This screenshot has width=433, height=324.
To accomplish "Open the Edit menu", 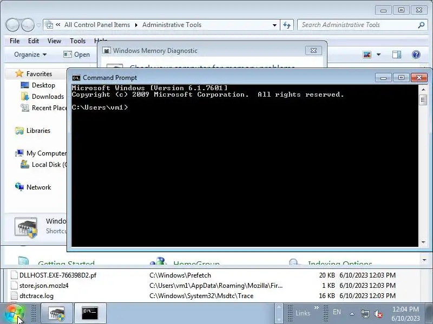I will tap(34, 41).
